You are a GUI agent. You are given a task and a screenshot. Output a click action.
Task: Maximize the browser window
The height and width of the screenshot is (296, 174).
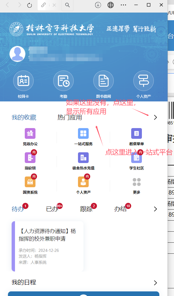pyautogui.click(x=149, y=5)
